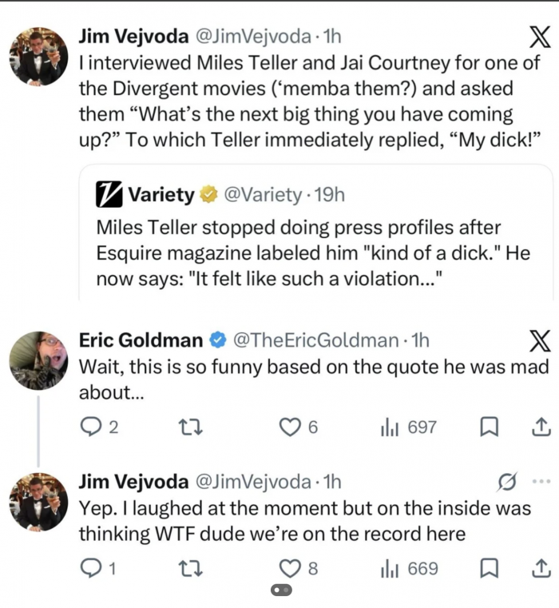Reply to Jim Vejvoda's last tweet
The height and width of the screenshot is (608, 559).
(97, 568)
